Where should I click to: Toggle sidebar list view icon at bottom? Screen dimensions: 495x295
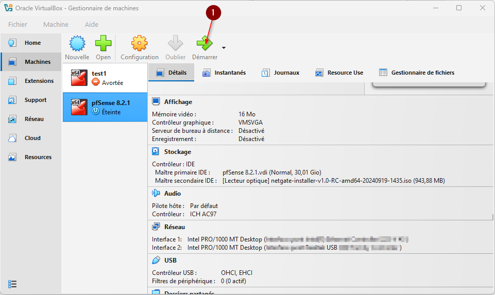pyautogui.click(x=13, y=284)
